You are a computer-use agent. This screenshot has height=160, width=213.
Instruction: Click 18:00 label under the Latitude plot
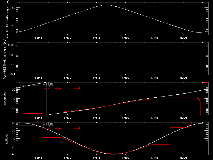(183, 158)
